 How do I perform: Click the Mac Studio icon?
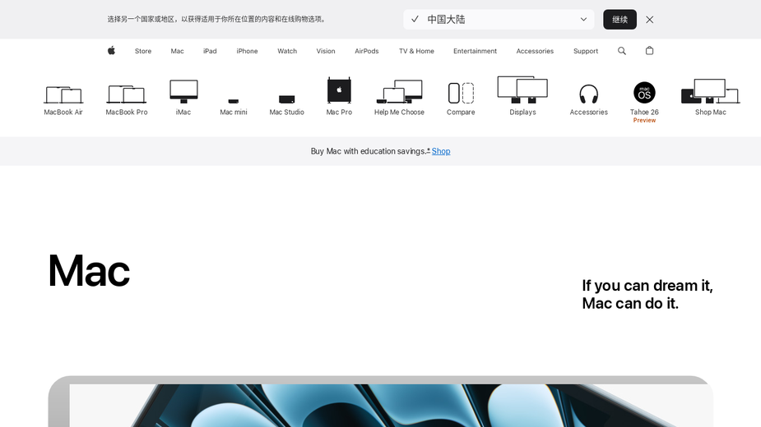(x=287, y=99)
